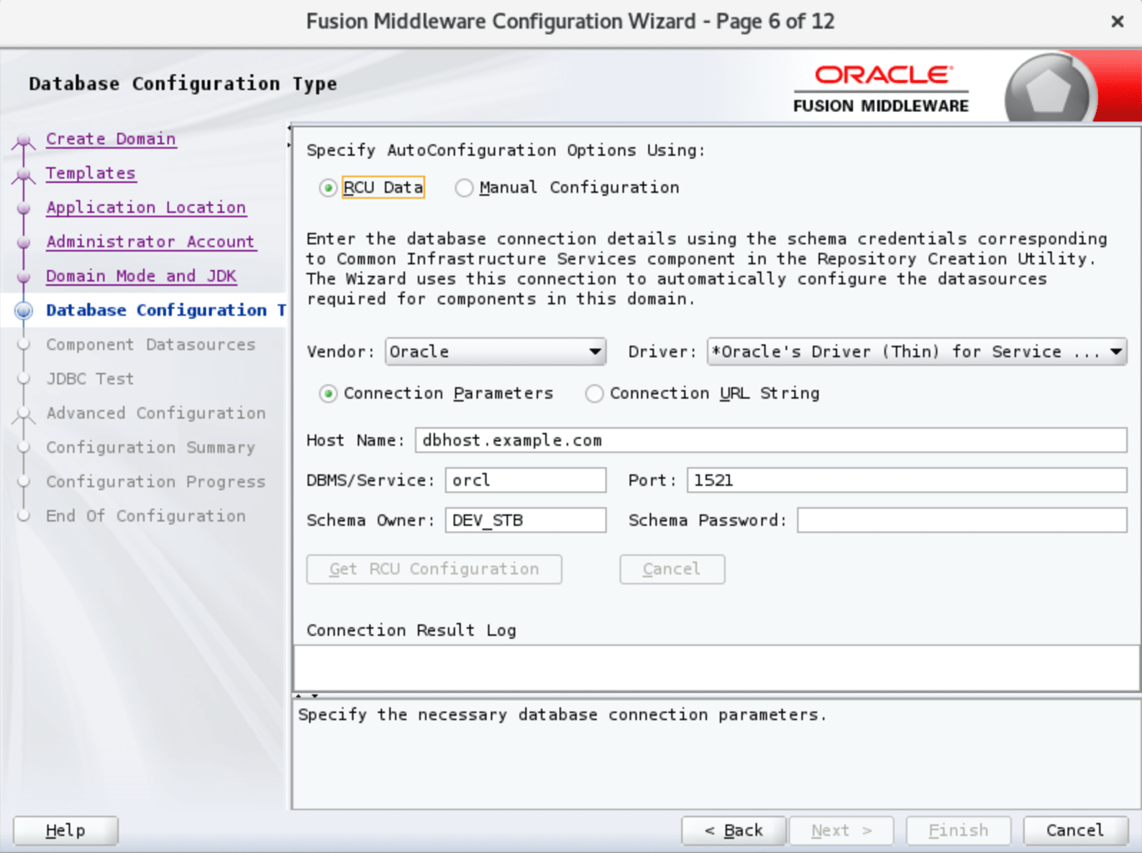The width and height of the screenshot is (1142, 853).
Task: Select current Database Configuration Type step
Action: [x=166, y=310]
